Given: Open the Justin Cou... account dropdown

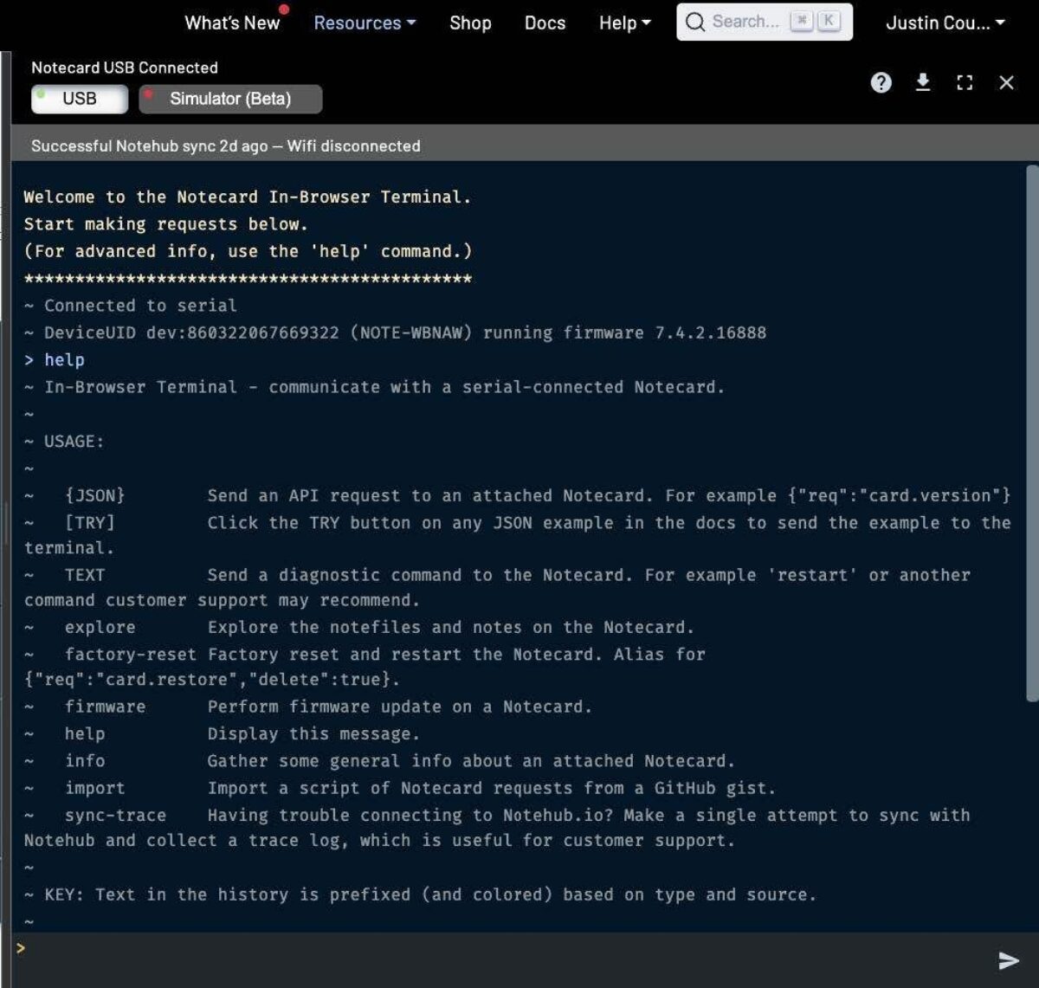Looking at the screenshot, I should pos(945,23).
